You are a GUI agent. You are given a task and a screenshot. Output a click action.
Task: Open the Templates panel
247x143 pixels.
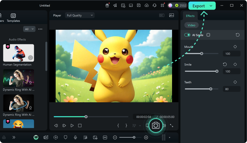click(x=13, y=18)
